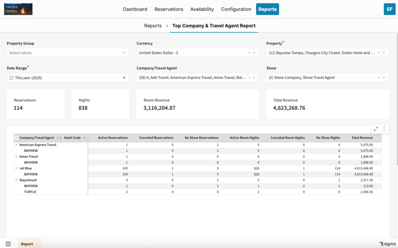398x248 pixels.
Task: Click the Fireside Hotels logo
Action: point(18,9)
